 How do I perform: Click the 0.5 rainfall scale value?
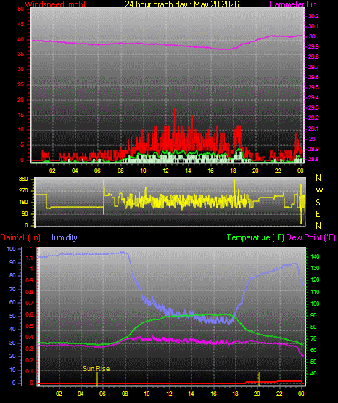30,326
